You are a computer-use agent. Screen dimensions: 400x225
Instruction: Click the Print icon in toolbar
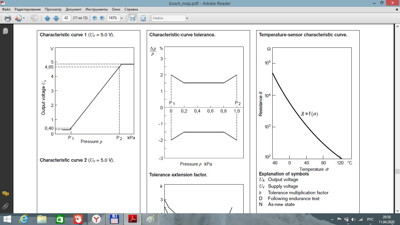[8, 18]
